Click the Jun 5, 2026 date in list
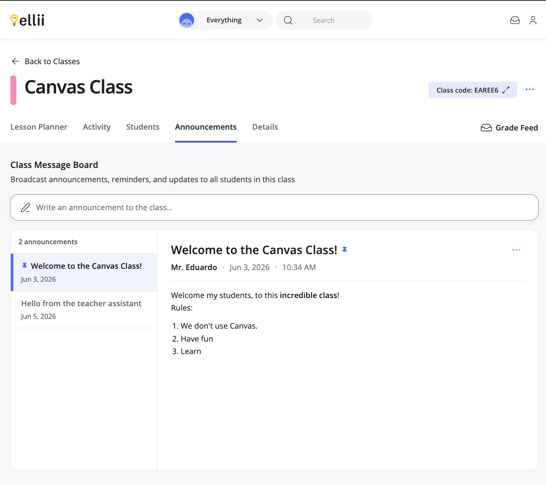546x485 pixels. coord(38,316)
